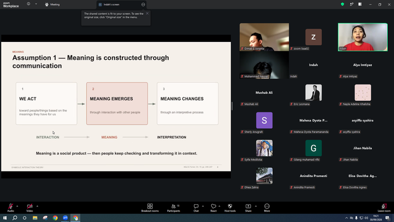Open Windows Start menu
The height and width of the screenshot is (222, 394).
5,218
